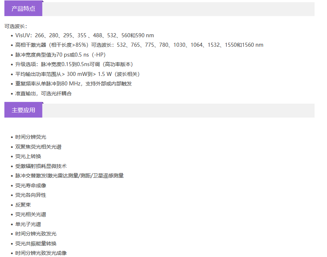Select the VisUV wavelength list line
The height and width of the screenshot is (257, 327).
(x=84, y=35)
